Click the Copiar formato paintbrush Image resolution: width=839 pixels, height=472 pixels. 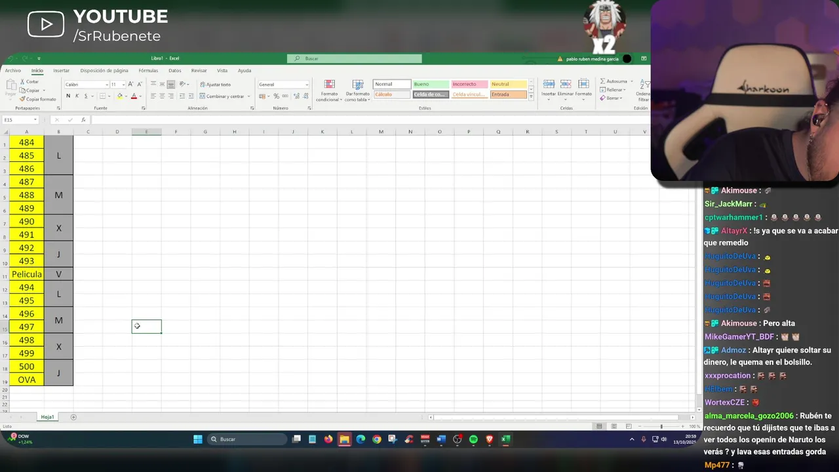[x=38, y=99]
